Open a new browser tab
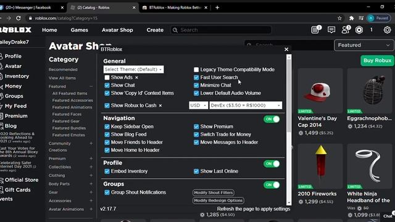Image resolution: width=395 pixels, height=222 pixels. 217,7
